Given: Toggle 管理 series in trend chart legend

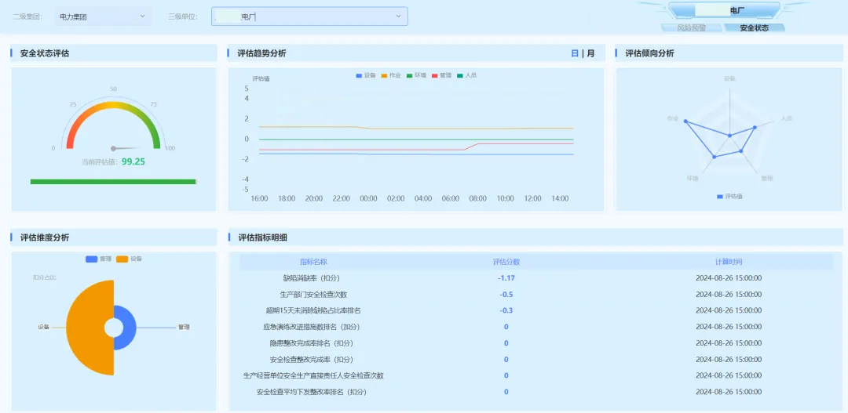Looking at the screenshot, I should 441,75.
